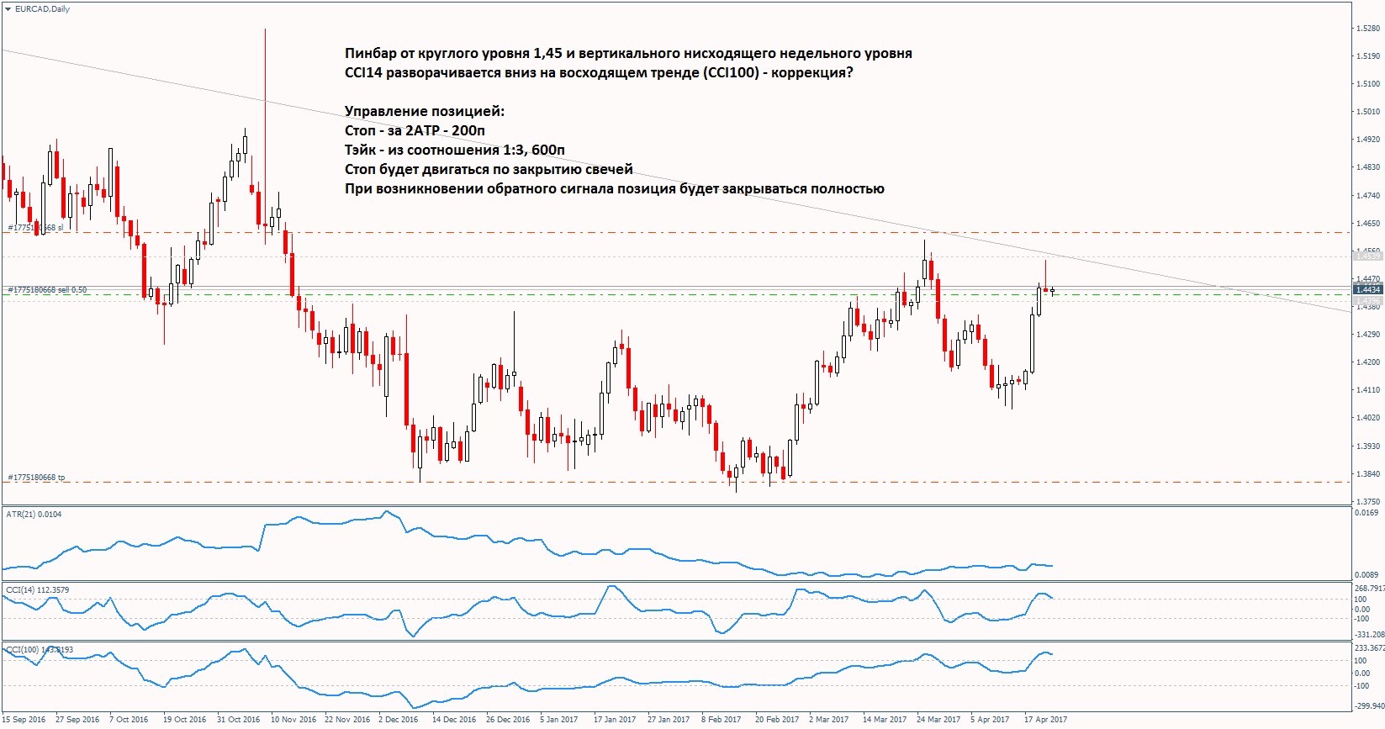Click the 31 Oct 2016 date label
This screenshot has width=1385, height=729.
238,719
